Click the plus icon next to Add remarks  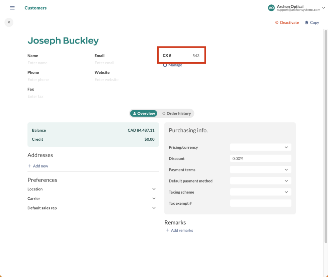click(x=168, y=230)
